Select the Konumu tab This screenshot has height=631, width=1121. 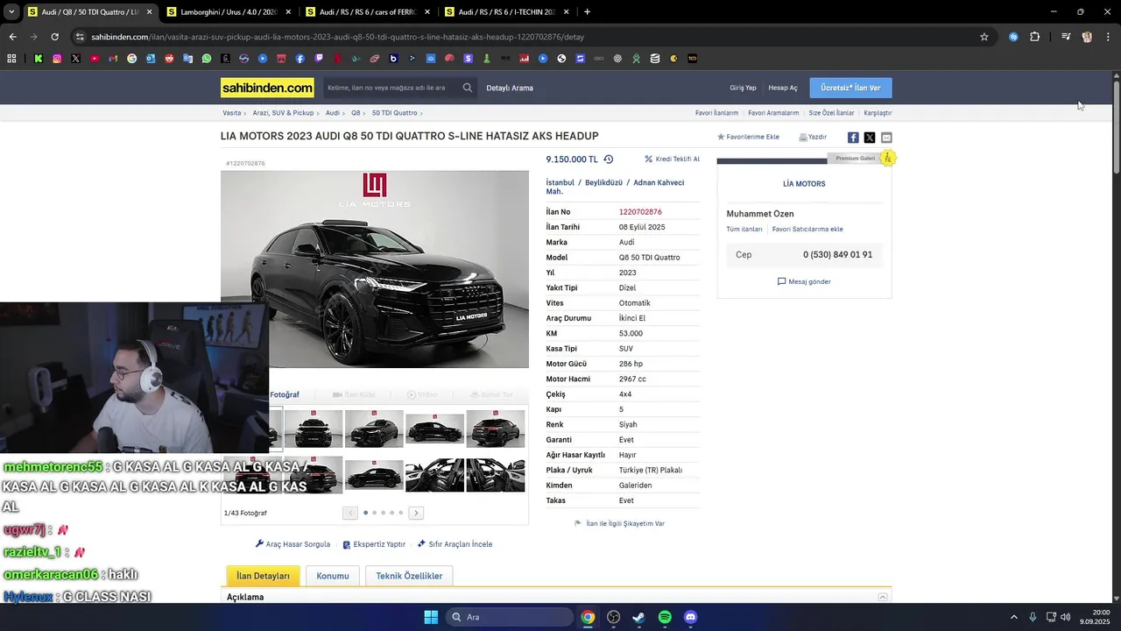click(x=333, y=576)
